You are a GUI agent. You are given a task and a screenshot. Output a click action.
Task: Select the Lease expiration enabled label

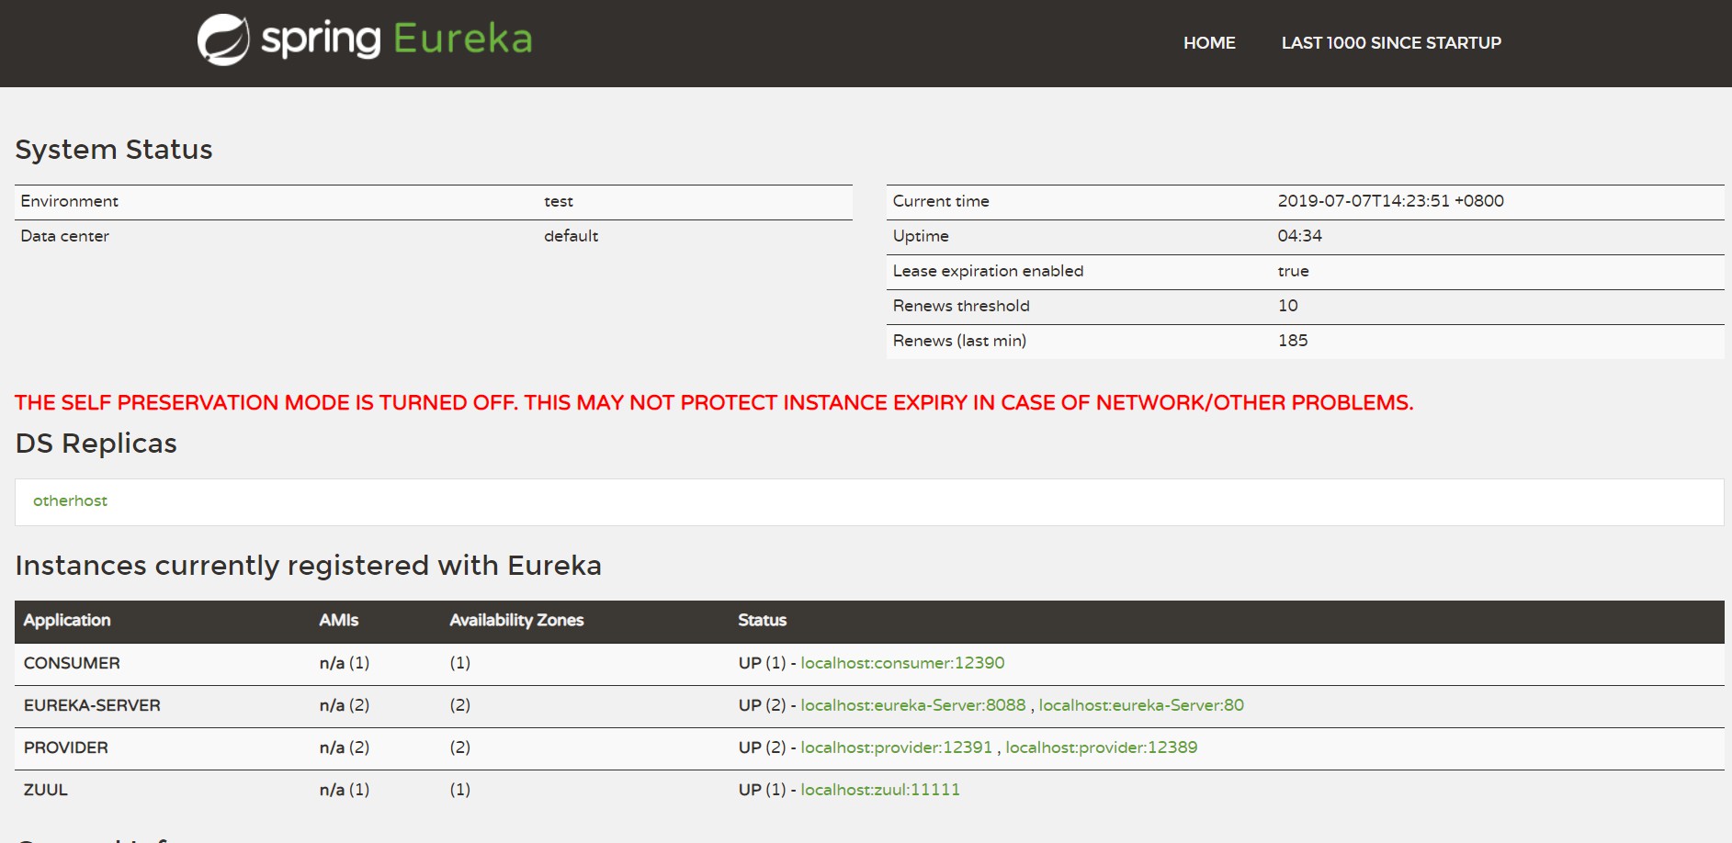tap(989, 271)
